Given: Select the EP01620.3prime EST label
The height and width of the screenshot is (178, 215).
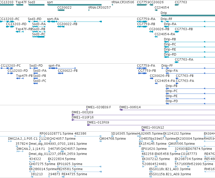Looking at the screenshot, I should (154, 149).
